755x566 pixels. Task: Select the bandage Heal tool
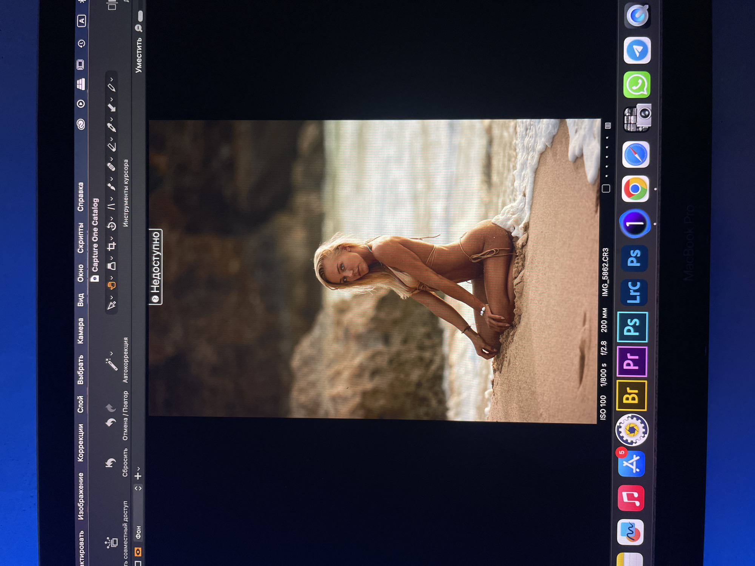tap(111, 166)
